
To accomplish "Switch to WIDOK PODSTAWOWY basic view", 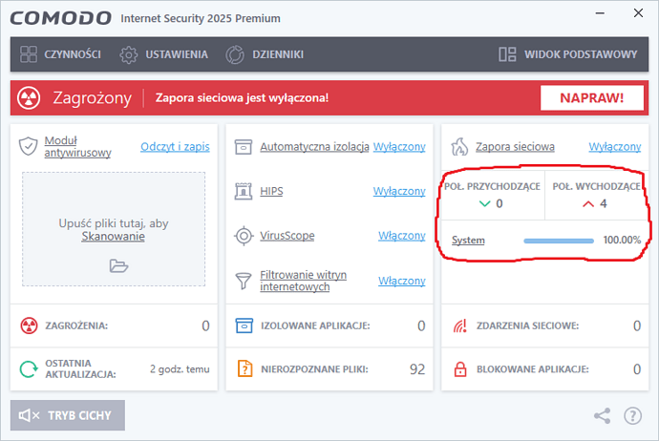I will coord(568,54).
